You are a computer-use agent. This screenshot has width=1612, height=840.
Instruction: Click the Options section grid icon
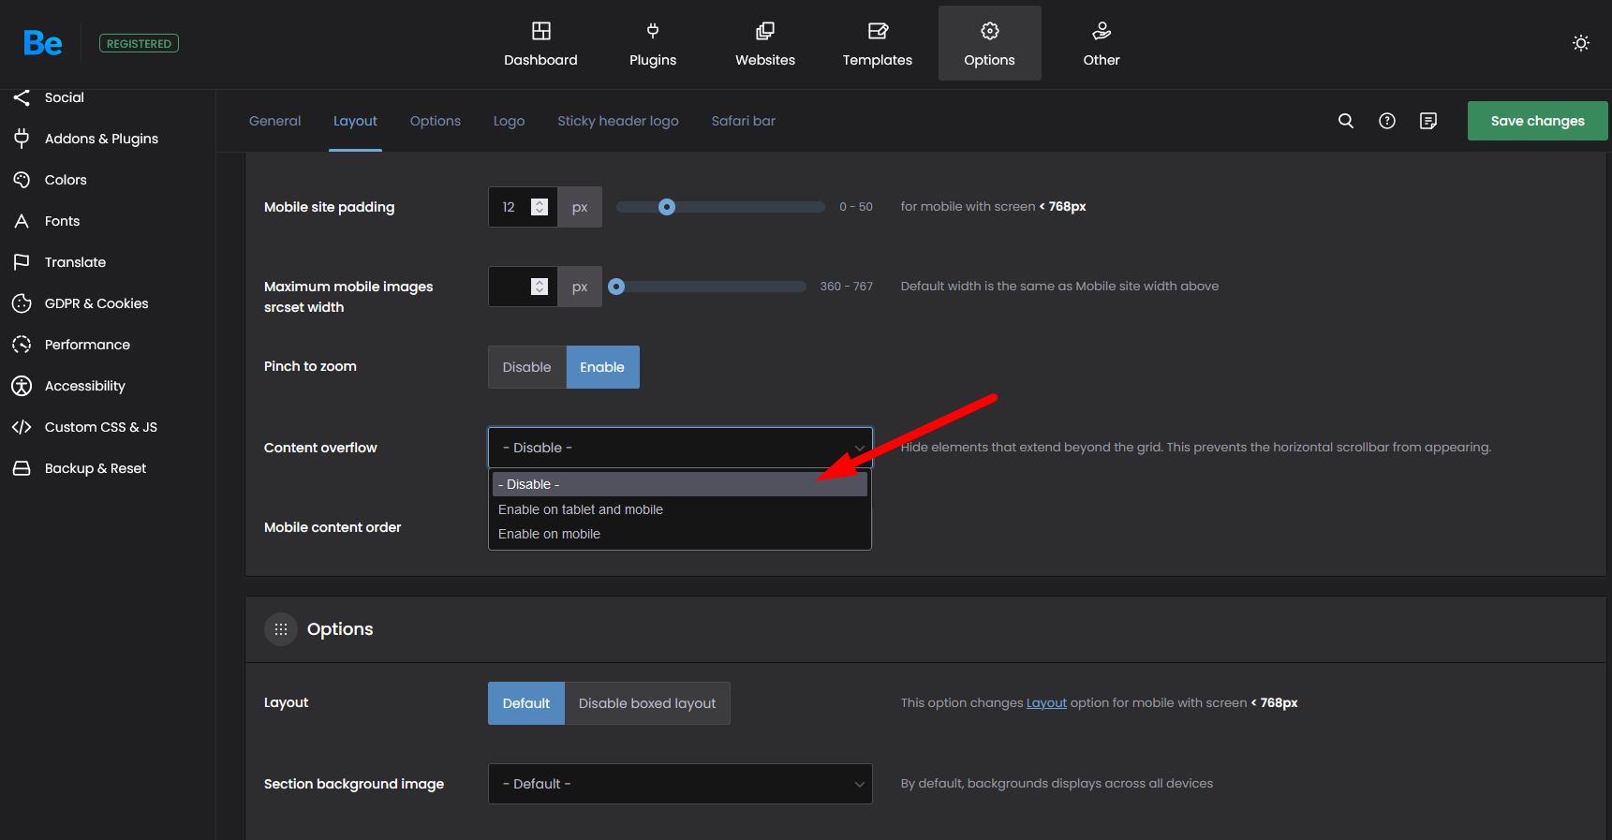click(x=281, y=629)
